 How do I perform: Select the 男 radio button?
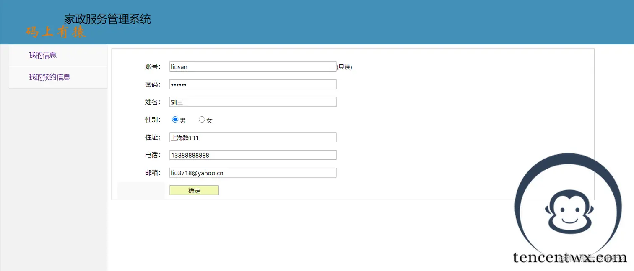pyautogui.click(x=175, y=120)
